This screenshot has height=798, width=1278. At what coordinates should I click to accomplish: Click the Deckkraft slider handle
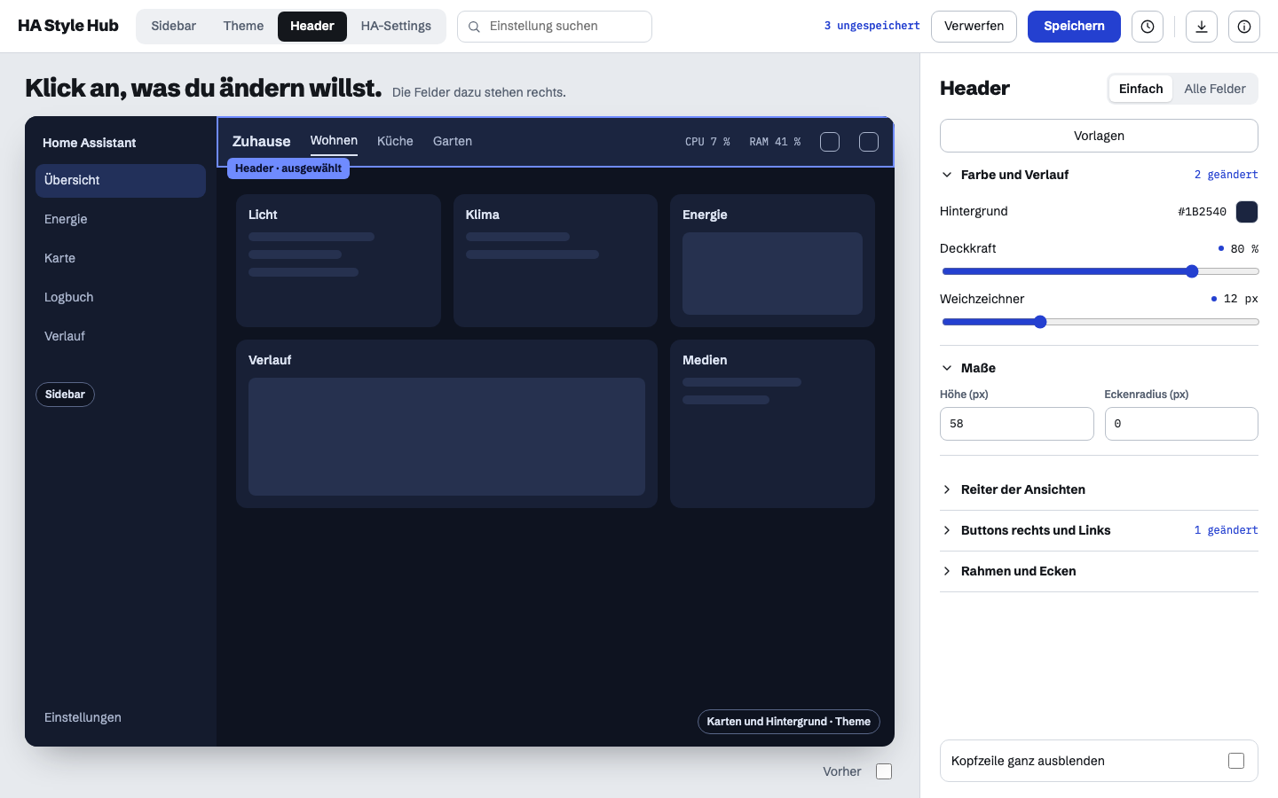[x=1192, y=271]
